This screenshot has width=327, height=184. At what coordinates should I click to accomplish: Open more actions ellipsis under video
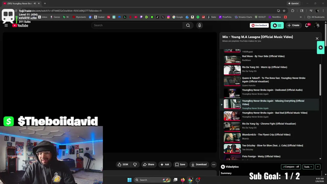click(214, 164)
